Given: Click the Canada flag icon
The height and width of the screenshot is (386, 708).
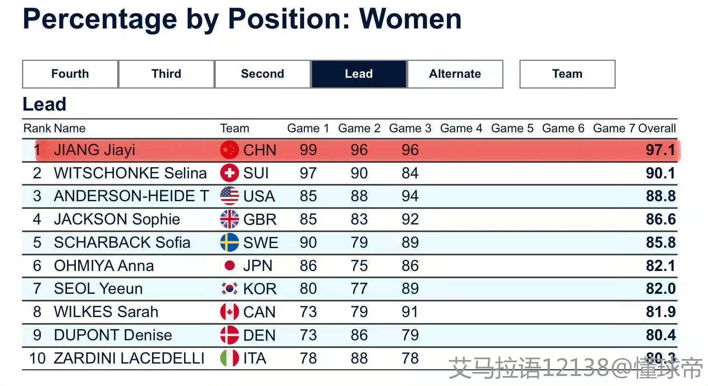Looking at the screenshot, I should point(229,312).
